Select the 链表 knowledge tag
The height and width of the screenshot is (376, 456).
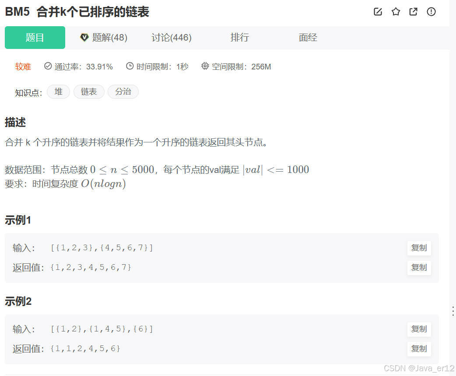click(x=89, y=92)
